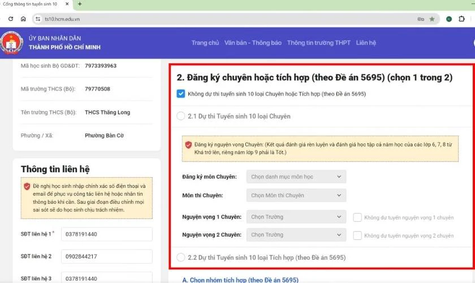Click the browser reload button
The height and width of the screenshot is (283, 475).
tap(11, 19)
